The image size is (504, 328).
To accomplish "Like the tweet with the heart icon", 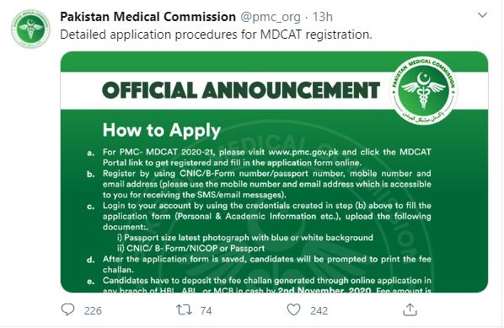I will pos(293,309).
